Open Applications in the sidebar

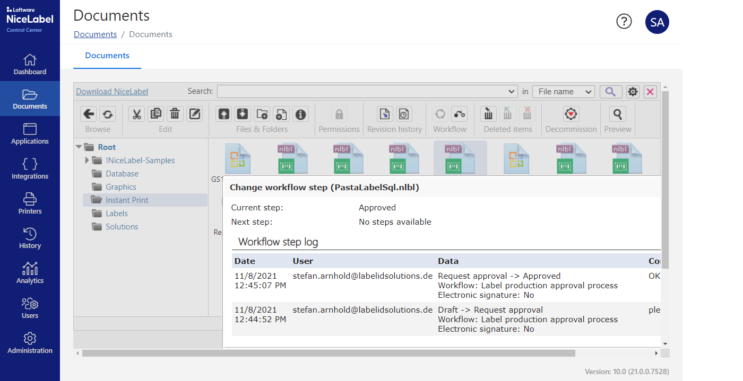(30, 134)
